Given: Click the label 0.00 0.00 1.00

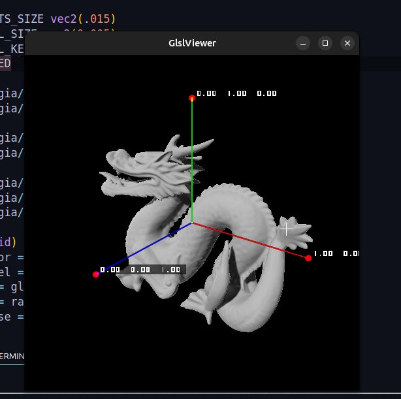Looking at the screenshot, I should (x=140, y=270).
